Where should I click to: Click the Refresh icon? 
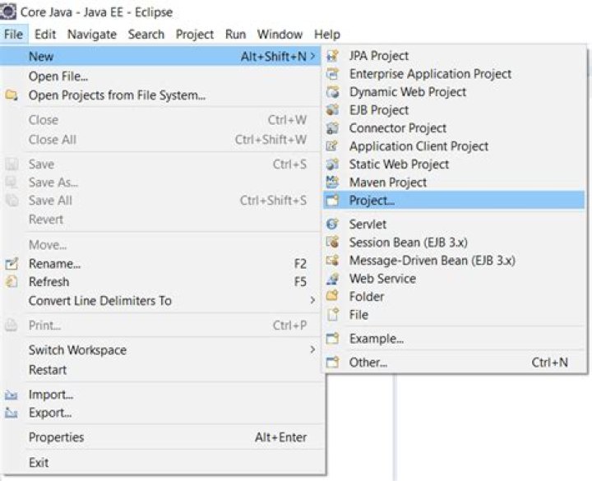tap(12, 282)
